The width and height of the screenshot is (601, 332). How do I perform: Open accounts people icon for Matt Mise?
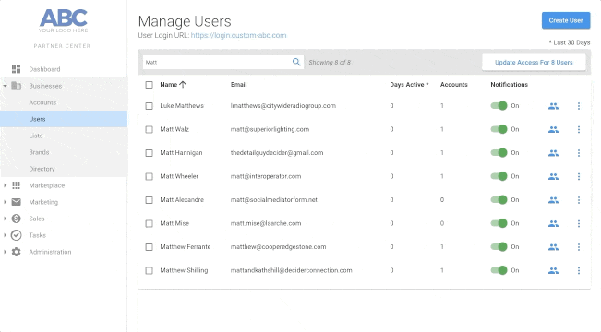pos(553,223)
